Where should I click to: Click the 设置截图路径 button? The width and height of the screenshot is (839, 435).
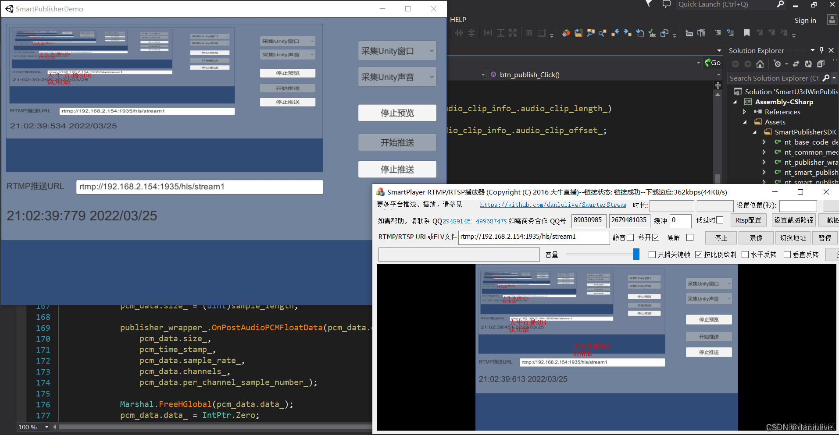pos(793,220)
